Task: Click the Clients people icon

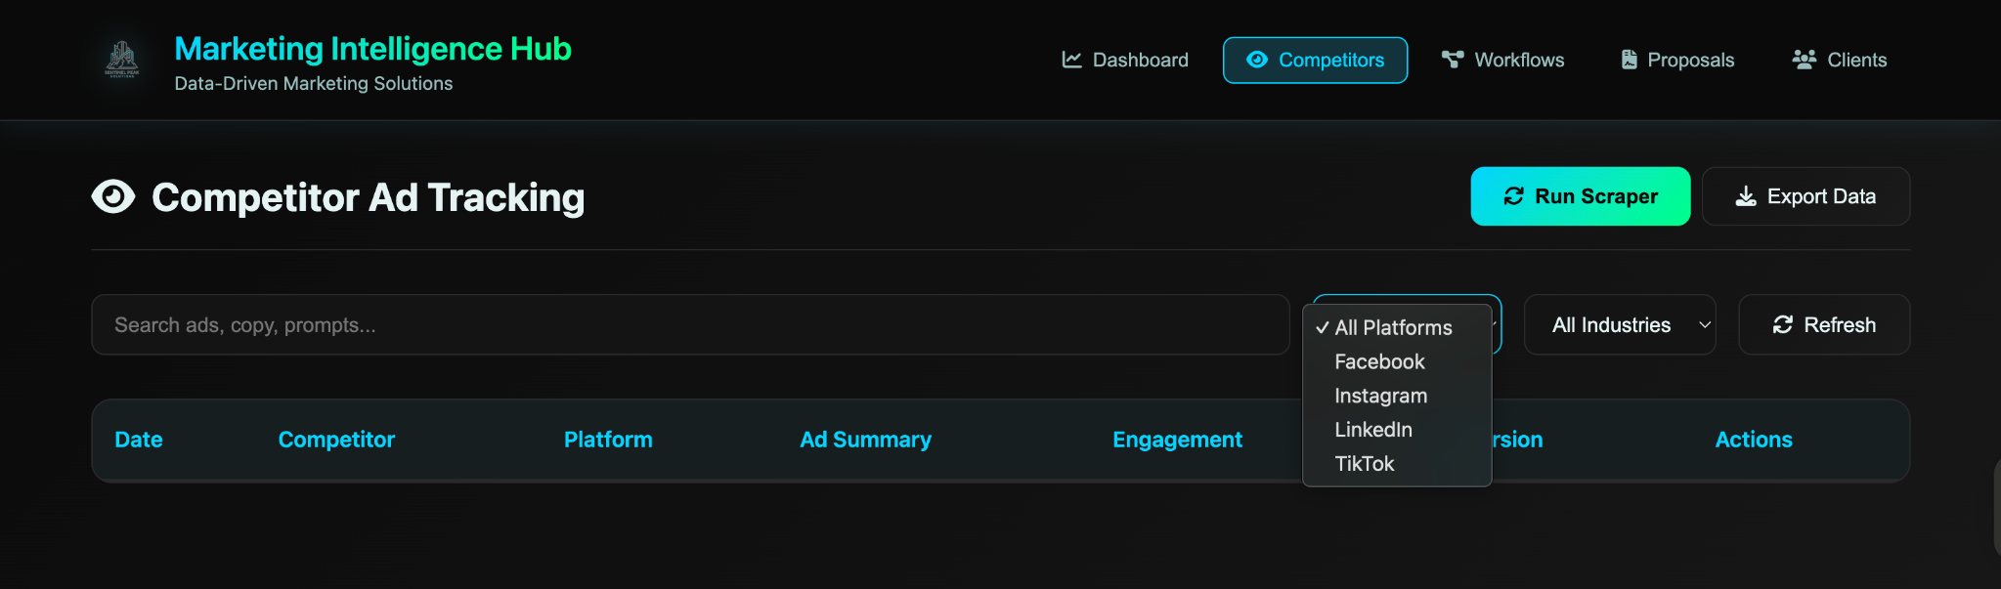Action: pos(1804,60)
